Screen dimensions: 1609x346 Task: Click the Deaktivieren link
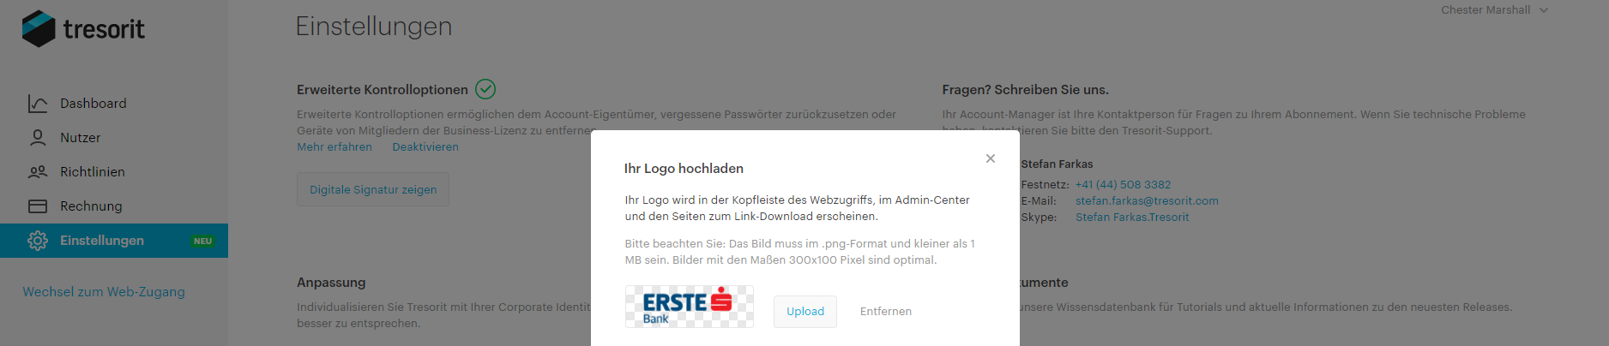[x=425, y=147]
